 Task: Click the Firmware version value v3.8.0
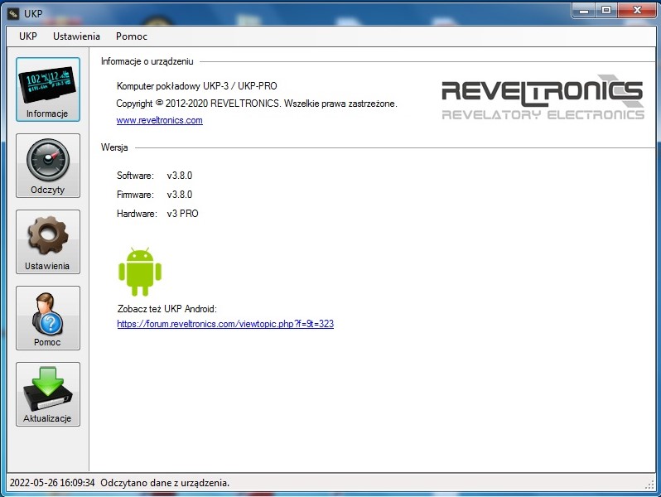tap(180, 195)
